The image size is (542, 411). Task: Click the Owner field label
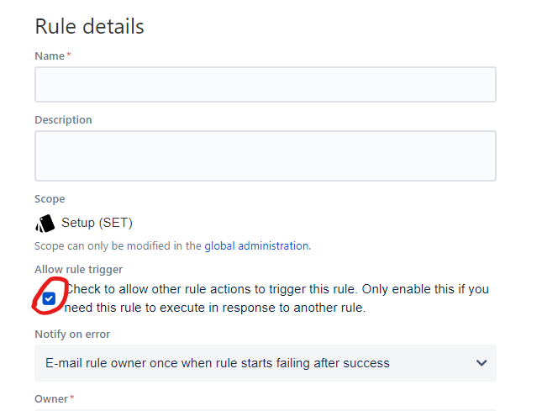tap(50, 398)
